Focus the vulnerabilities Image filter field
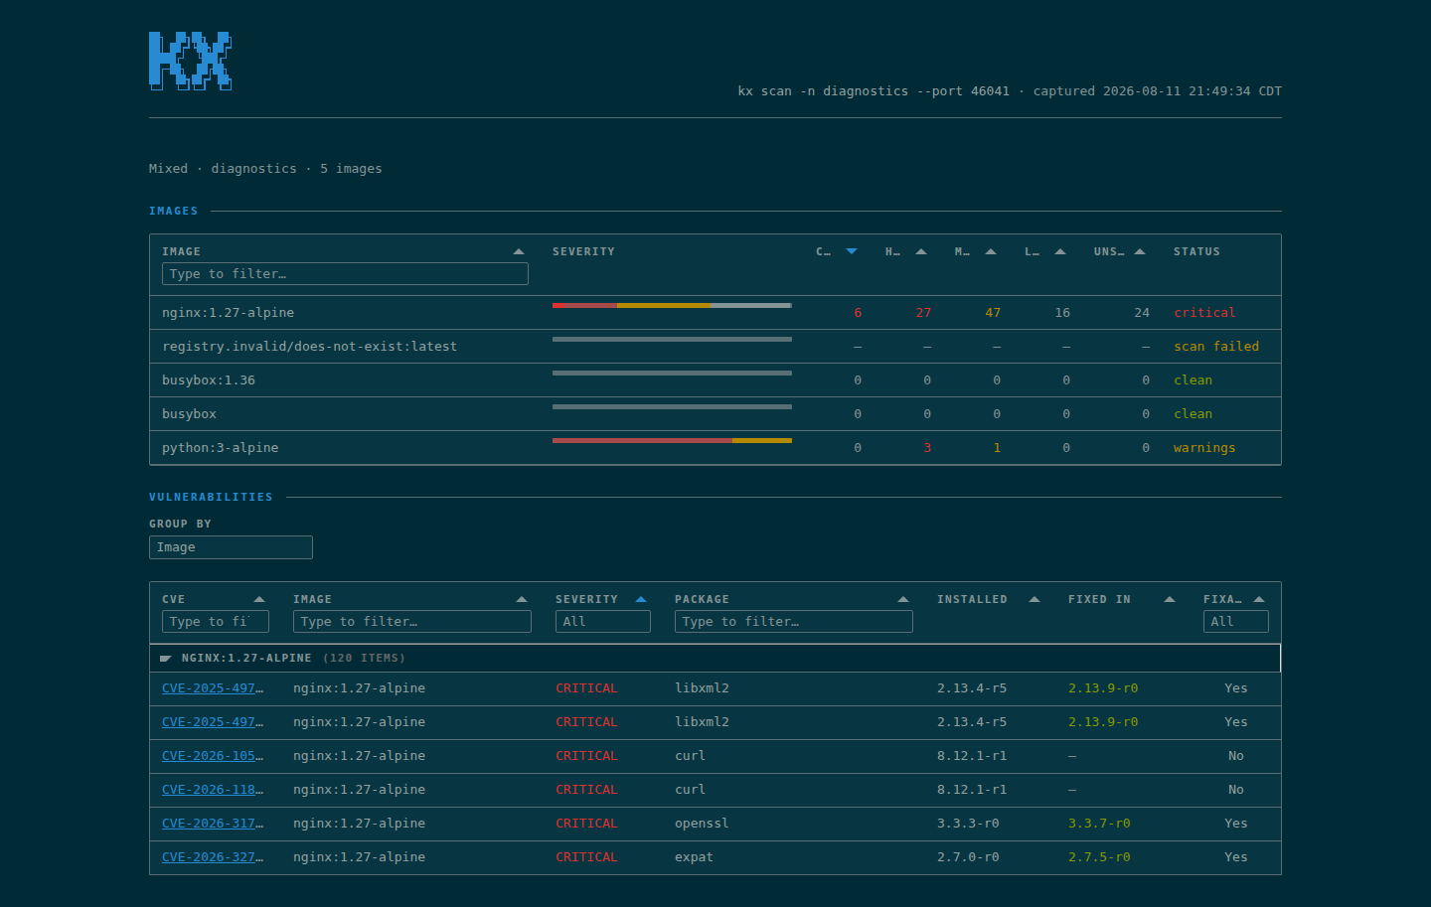Viewport: 1431px width, 907px height. click(412, 622)
